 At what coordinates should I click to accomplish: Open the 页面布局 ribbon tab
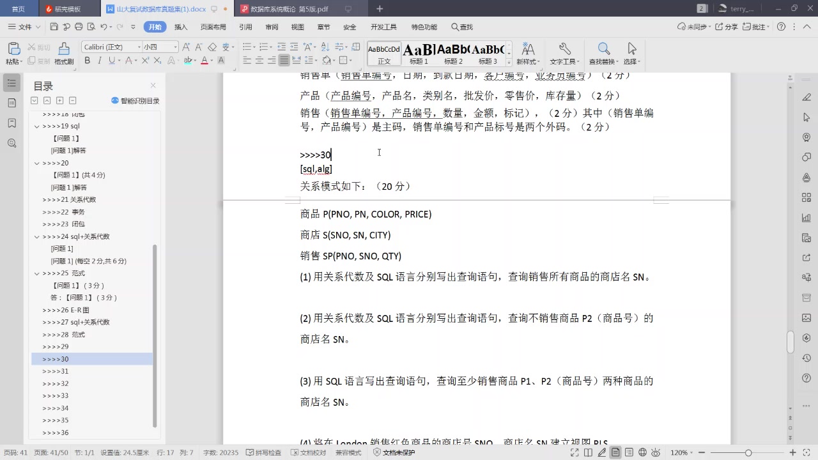(x=213, y=27)
